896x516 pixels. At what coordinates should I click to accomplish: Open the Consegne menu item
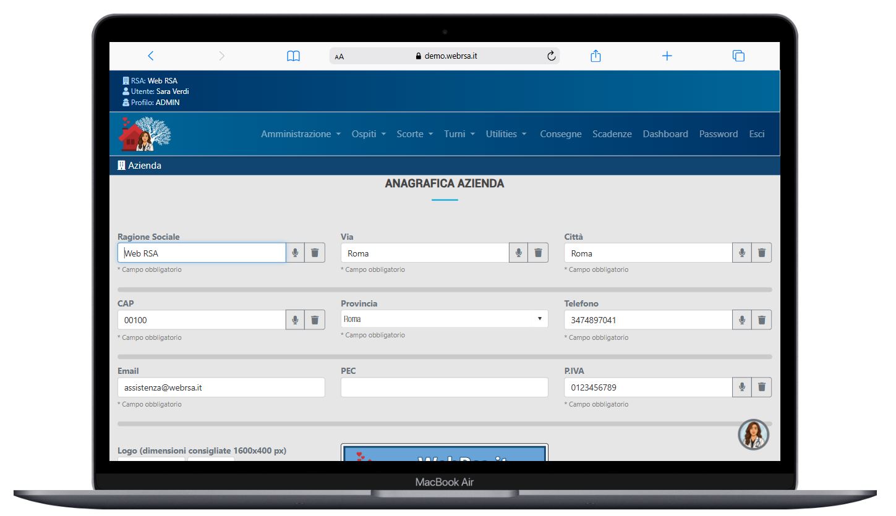560,134
